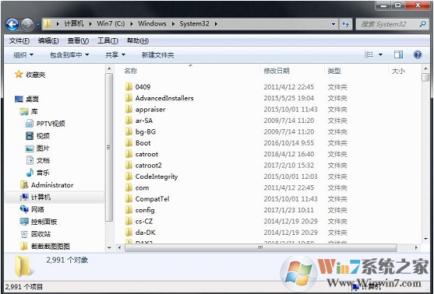Viewport: 434px width, 294px height.
Task: Open the 文件(F) menu
Action: coord(19,40)
